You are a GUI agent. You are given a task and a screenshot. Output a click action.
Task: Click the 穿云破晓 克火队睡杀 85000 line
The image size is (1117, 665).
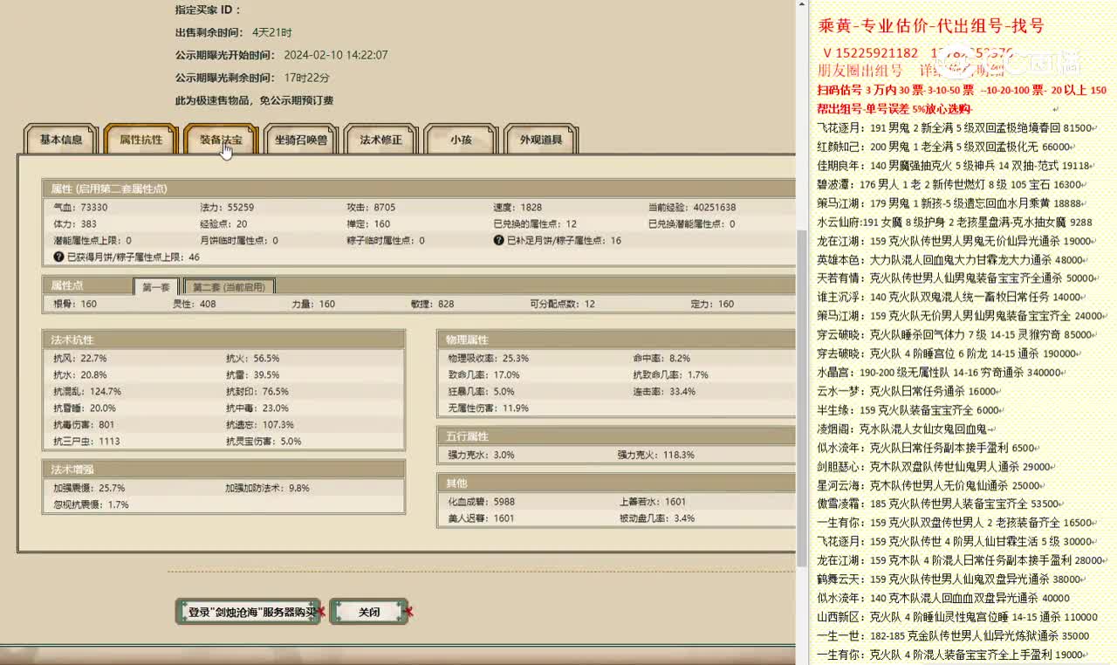click(x=957, y=334)
